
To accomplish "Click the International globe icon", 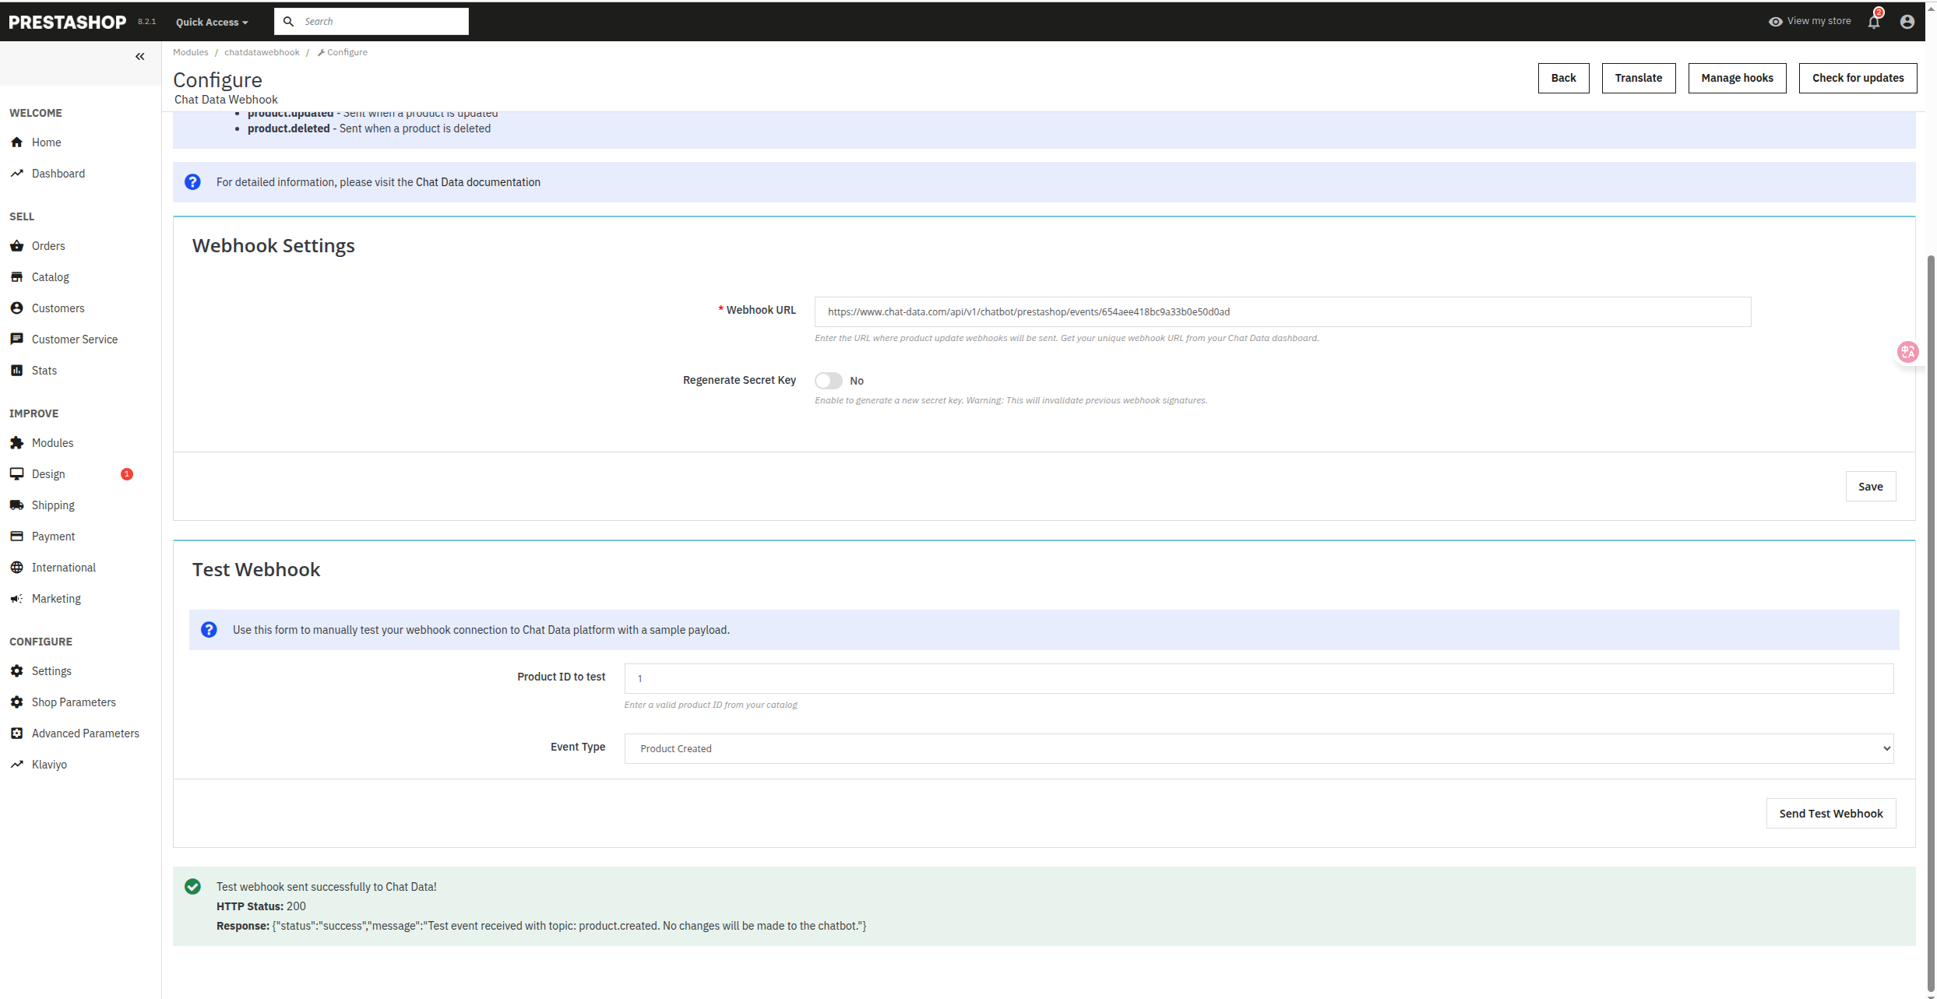I will [17, 568].
